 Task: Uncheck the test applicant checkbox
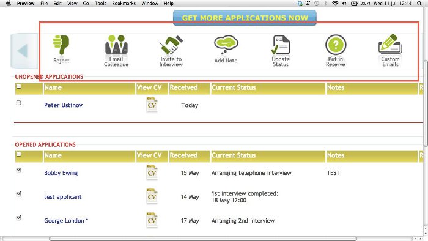pyautogui.click(x=18, y=194)
